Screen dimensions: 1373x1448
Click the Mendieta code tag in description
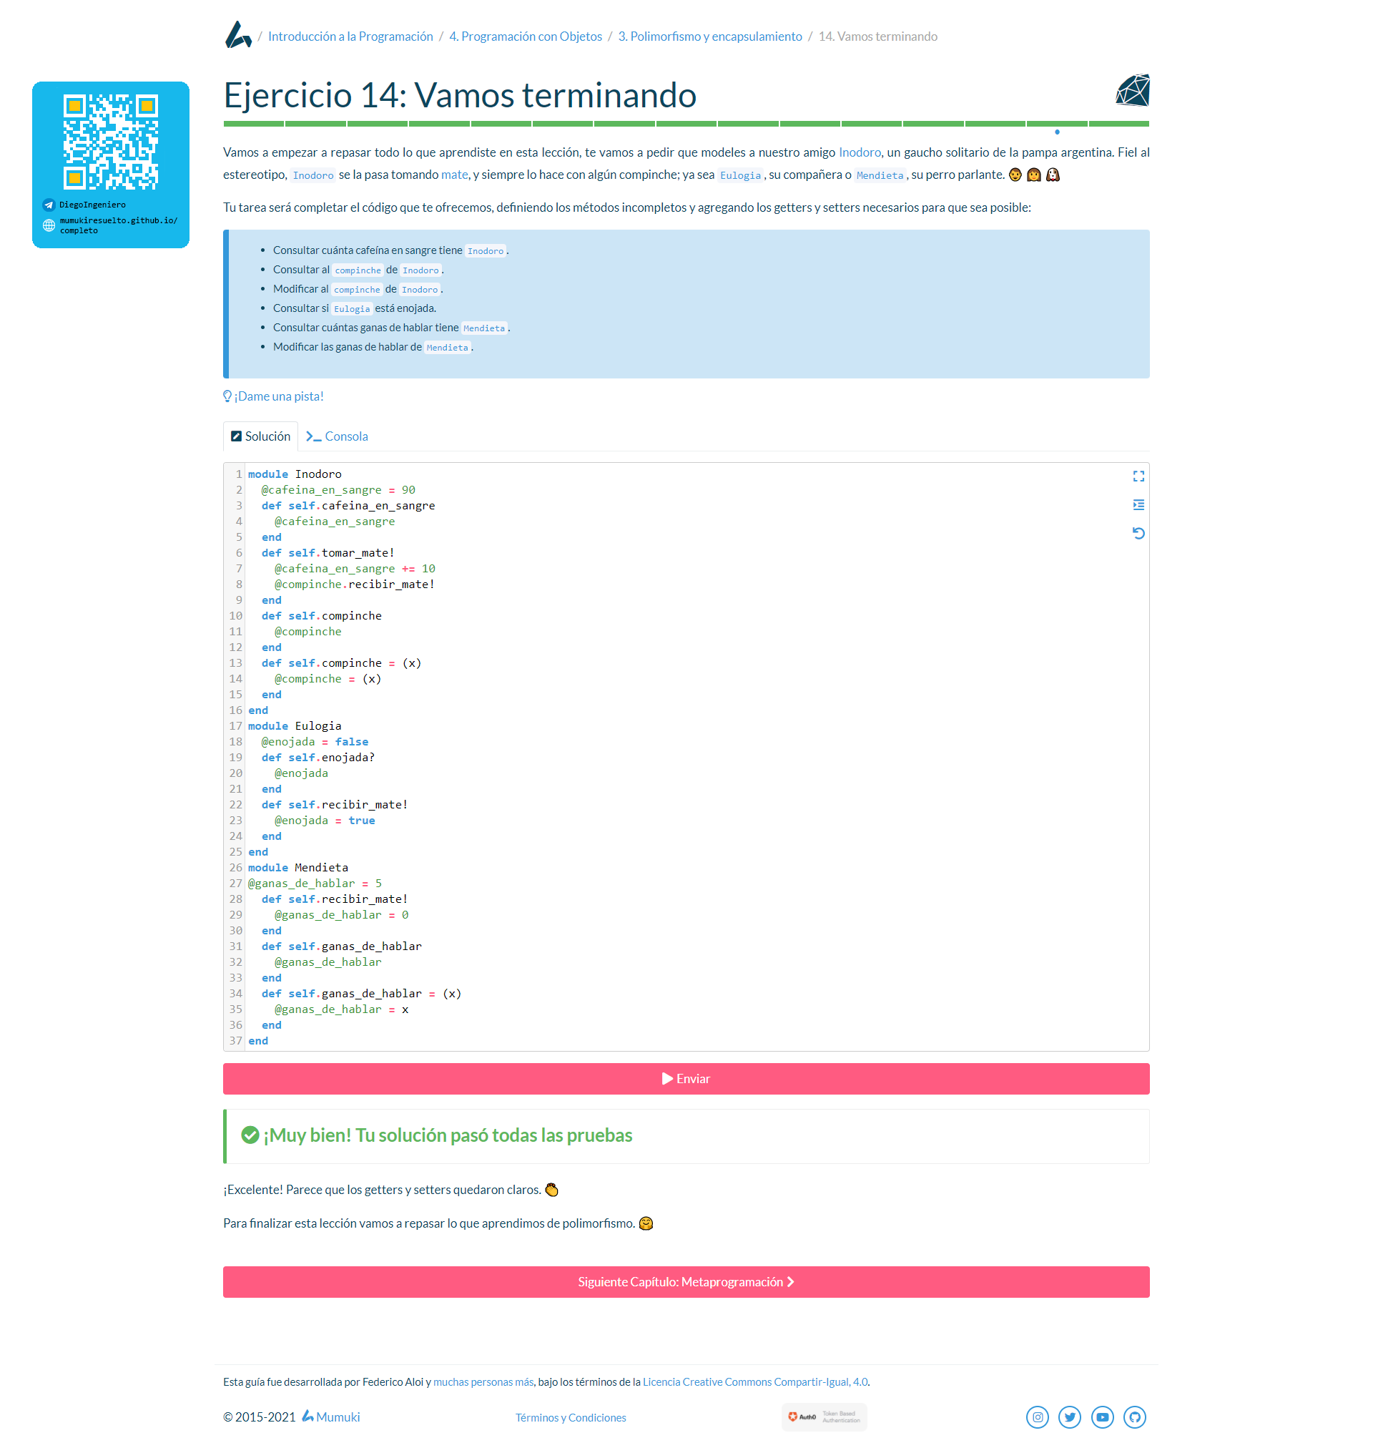point(879,175)
